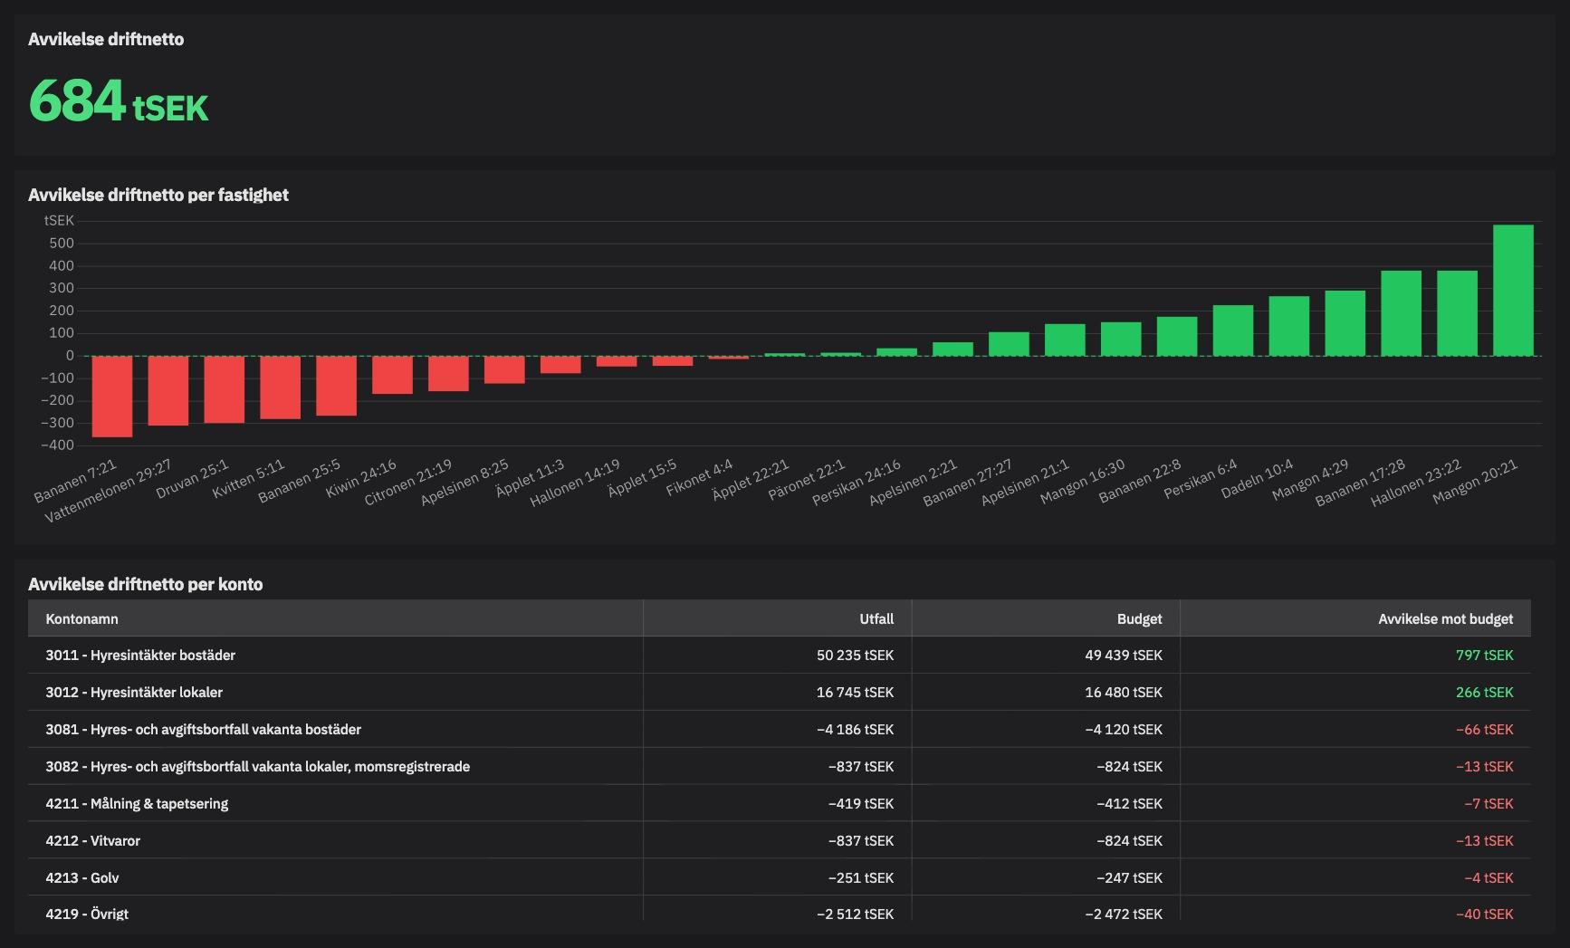Select the Citronen 21:19 red bar
The image size is (1570, 948).
coord(449,374)
